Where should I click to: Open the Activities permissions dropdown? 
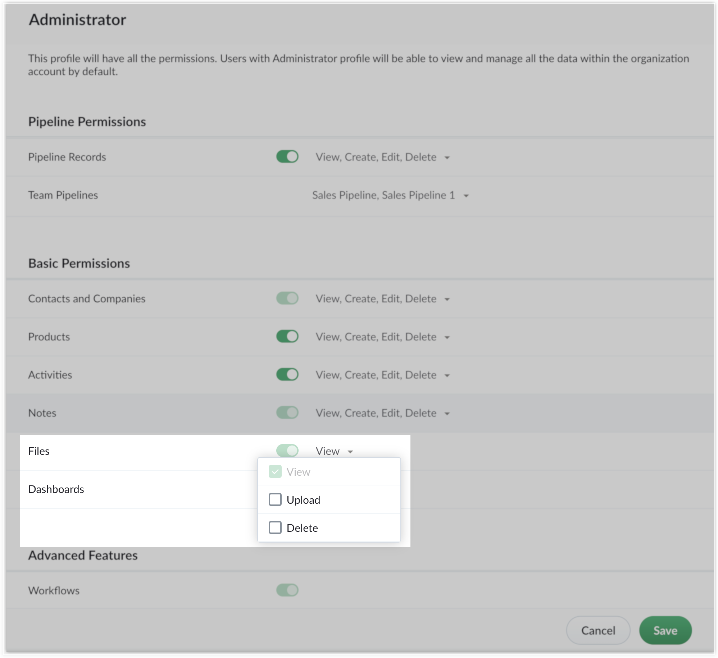(447, 375)
